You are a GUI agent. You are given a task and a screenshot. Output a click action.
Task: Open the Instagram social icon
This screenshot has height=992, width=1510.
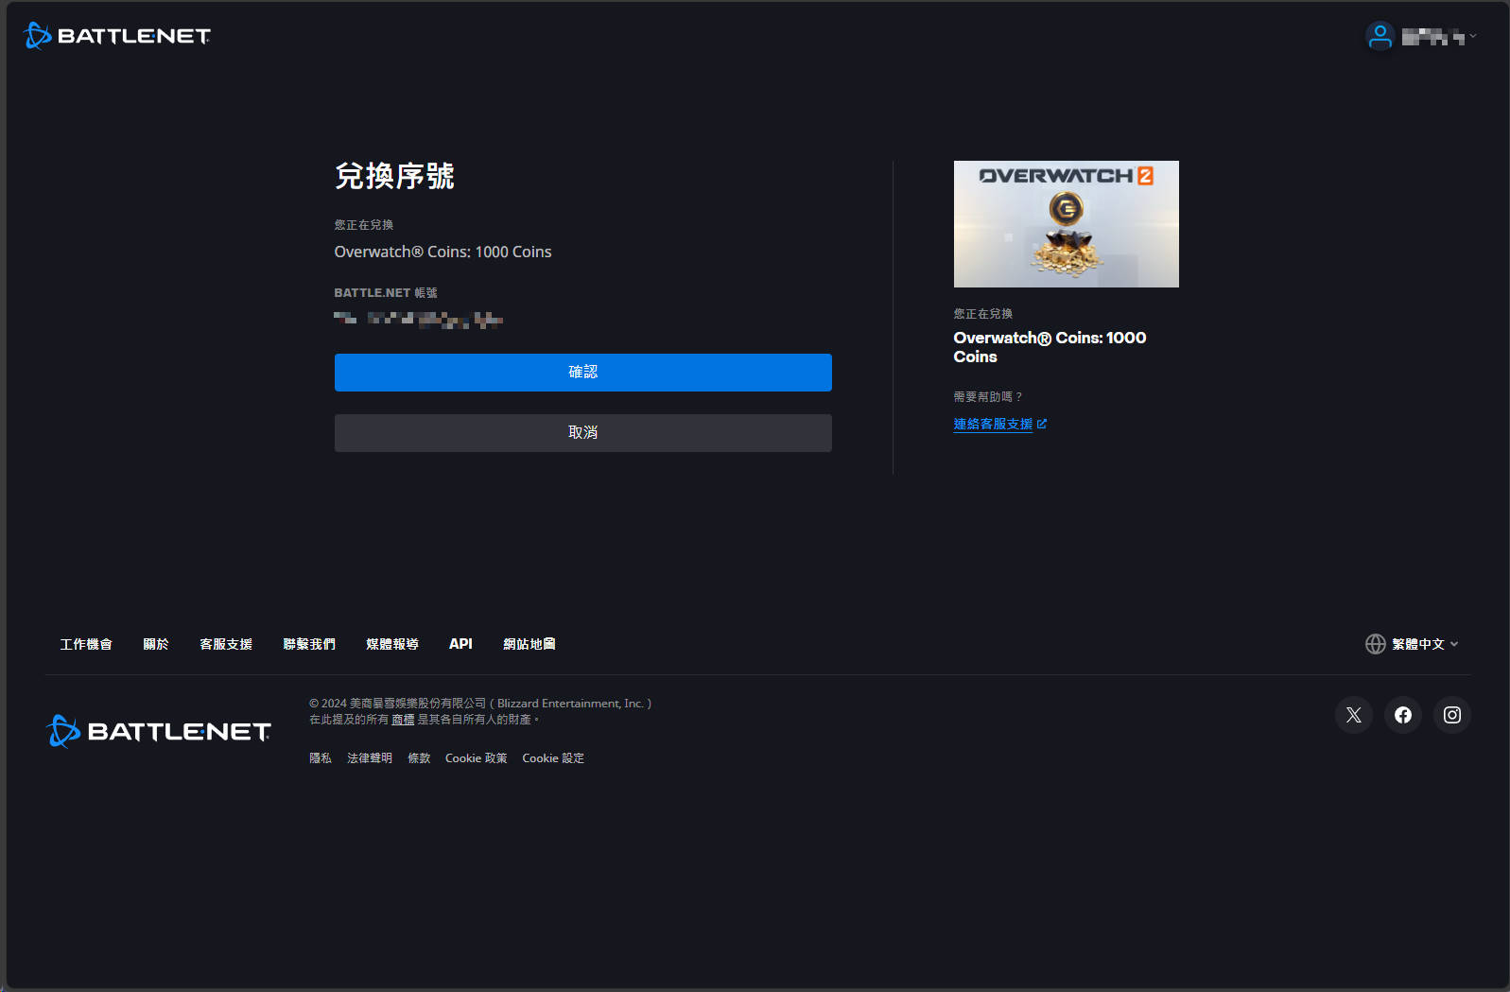tap(1451, 715)
